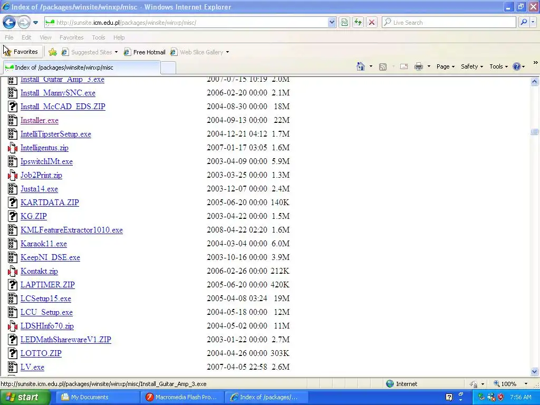Viewport: 540px width, 405px height.
Task: Open the Edit menu
Action: [x=26, y=37]
